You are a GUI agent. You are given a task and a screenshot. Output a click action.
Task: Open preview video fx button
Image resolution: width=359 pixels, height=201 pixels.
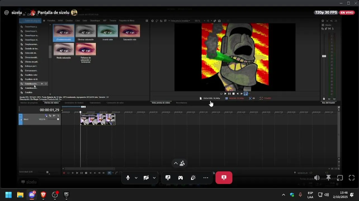pos(161,21)
